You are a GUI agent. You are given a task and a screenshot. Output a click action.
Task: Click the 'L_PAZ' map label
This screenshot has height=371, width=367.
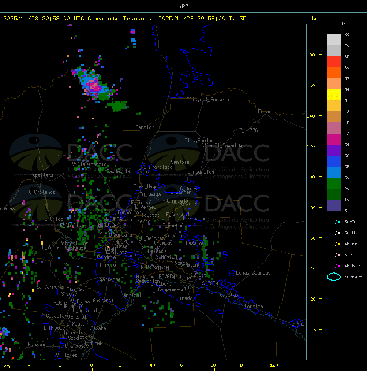pyautogui.click(x=298, y=324)
